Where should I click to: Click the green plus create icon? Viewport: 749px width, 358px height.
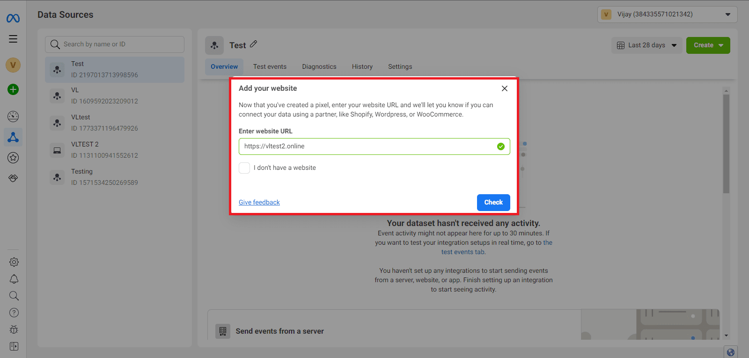click(13, 89)
